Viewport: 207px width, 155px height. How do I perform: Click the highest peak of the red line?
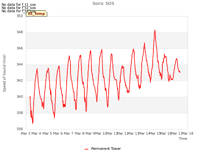155,30
